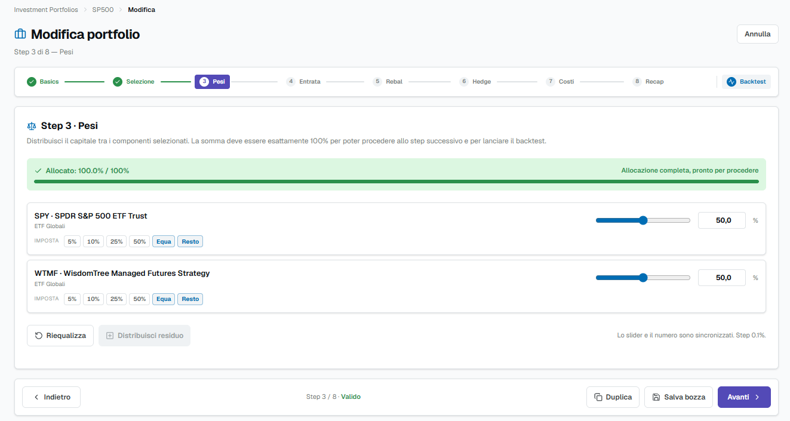
Task: Click the SPY weight slider handle
Action: (643, 220)
